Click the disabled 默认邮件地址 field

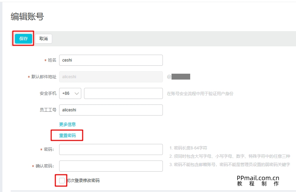pos(111,77)
